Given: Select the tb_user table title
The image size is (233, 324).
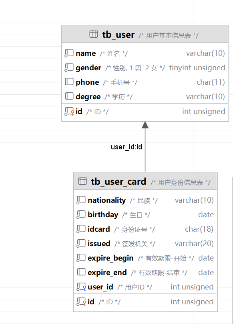Looking at the screenshot, I should [x=119, y=35].
